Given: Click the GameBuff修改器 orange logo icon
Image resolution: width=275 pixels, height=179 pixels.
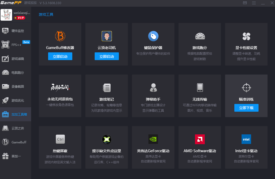Looking at the screenshot, I should 60,36.
